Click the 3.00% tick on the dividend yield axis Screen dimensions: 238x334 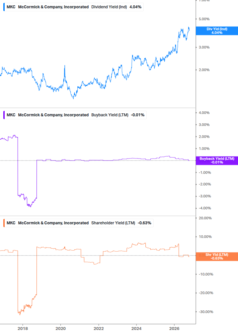coord(204,47)
